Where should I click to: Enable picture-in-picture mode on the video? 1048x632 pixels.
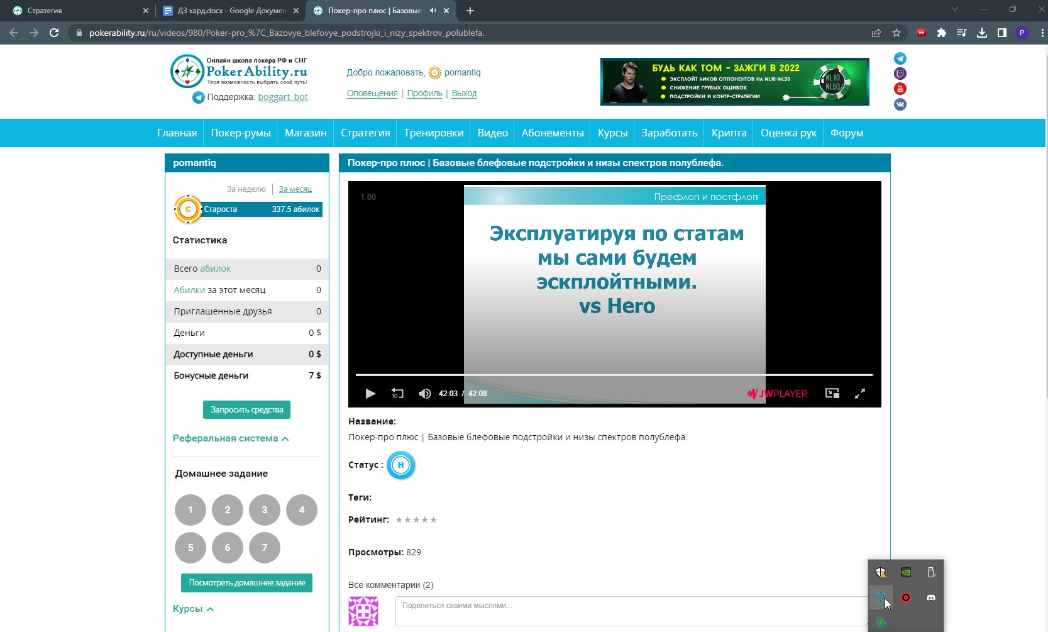point(832,394)
